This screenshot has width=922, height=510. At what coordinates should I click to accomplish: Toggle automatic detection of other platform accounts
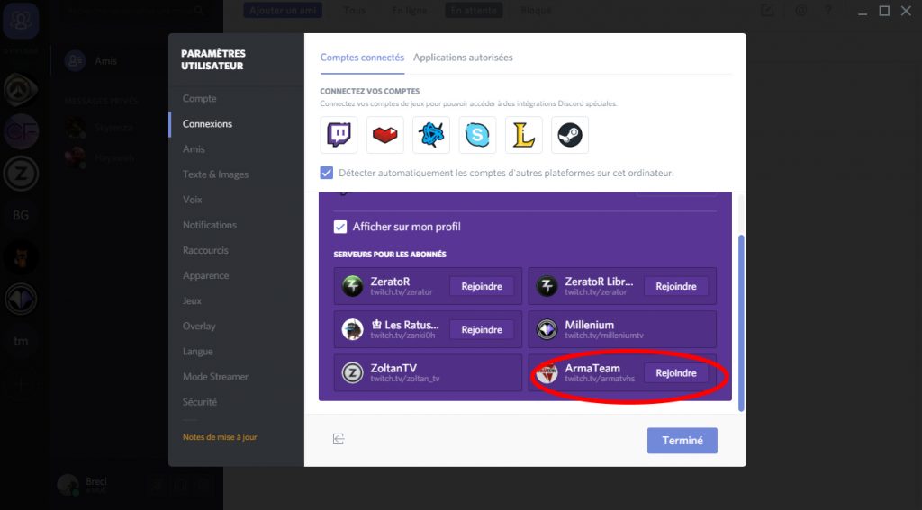[x=326, y=173]
